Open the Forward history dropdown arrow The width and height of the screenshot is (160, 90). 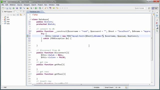(67, 8)
